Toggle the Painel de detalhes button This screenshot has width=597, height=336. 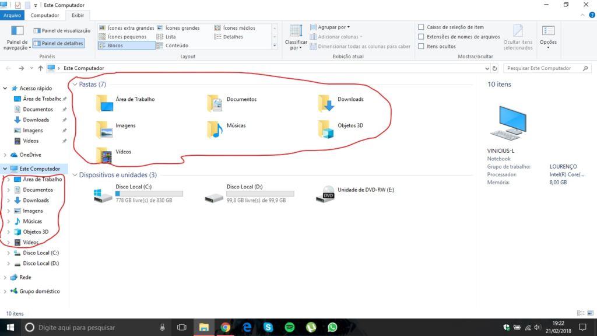point(58,43)
